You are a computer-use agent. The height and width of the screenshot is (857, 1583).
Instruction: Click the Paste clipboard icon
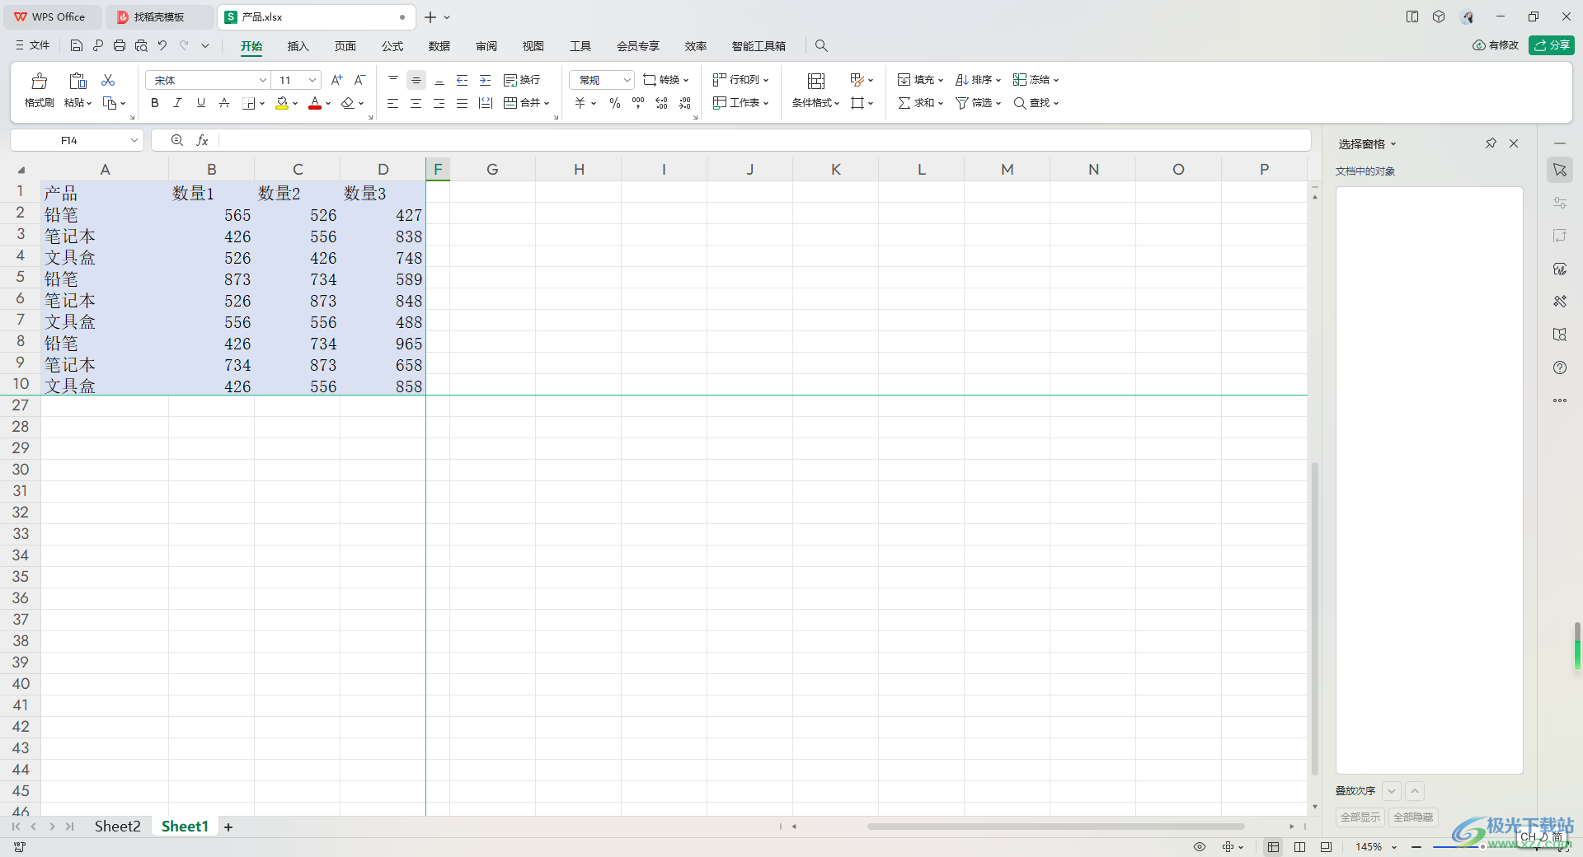78,81
